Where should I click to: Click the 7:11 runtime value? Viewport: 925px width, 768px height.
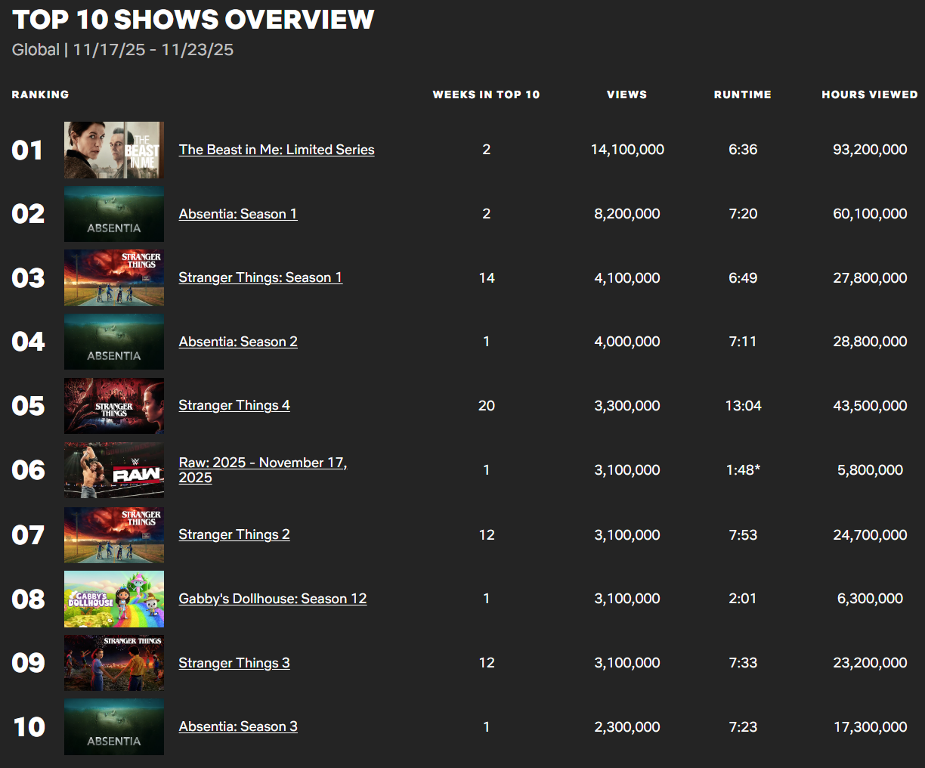[x=743, y=342]
